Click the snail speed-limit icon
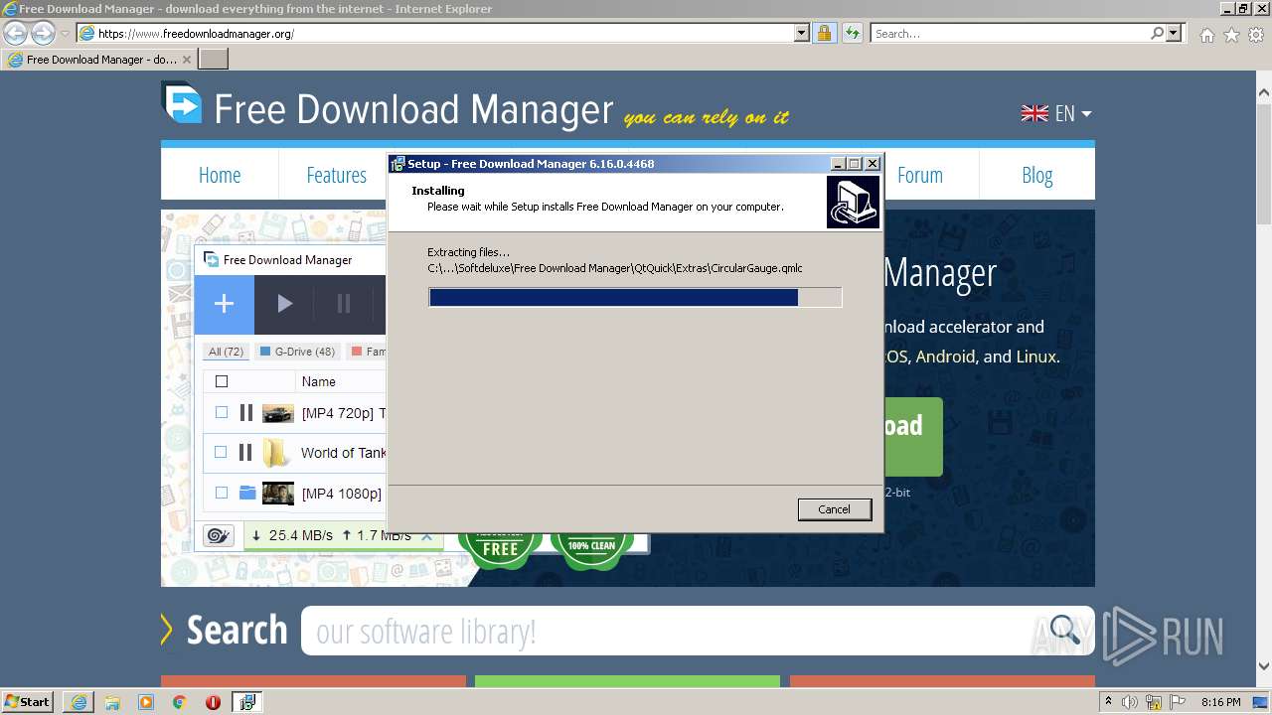Screen dimensions: 1272x715 (x=218, y=536)
